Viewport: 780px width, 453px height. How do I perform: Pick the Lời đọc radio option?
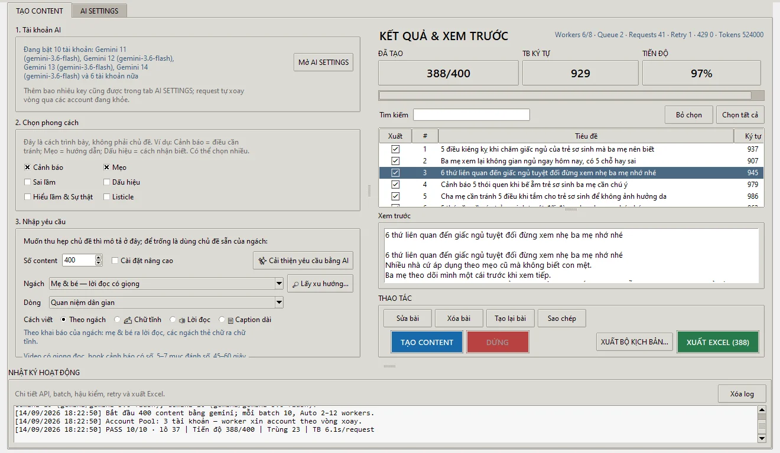pyautogui.click(x=173, y=320)
